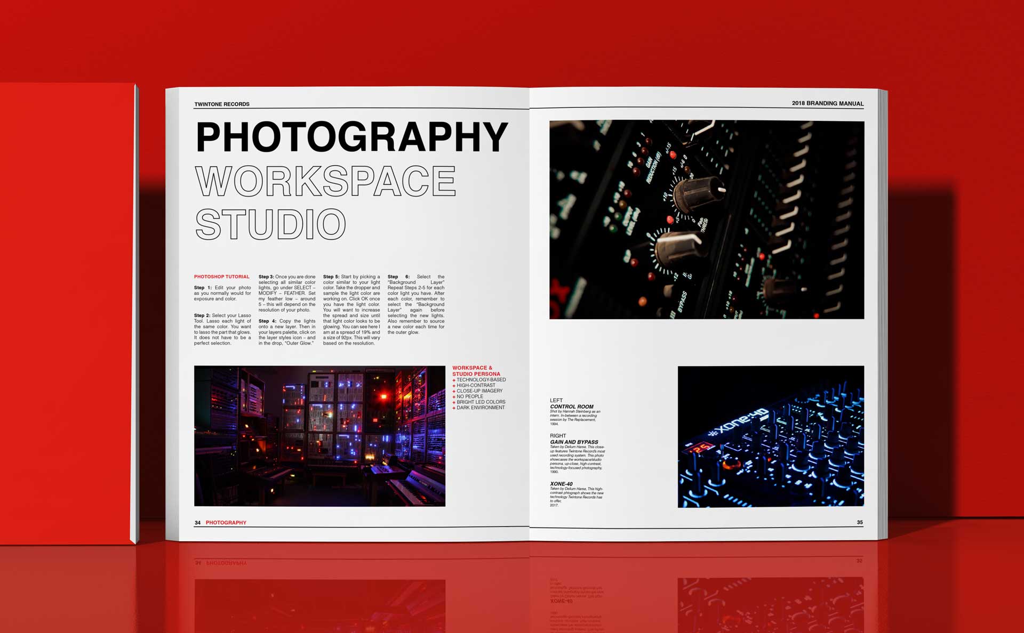Click the XONE-40 caption title
This screenshot has height=633, width=1024.
(x=561, y=484)
